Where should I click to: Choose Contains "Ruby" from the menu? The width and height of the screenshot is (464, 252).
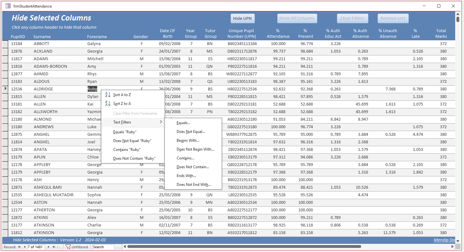(x=133, y=150)
